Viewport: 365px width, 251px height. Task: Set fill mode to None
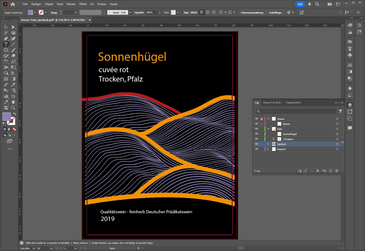click(x=14, y=129)
